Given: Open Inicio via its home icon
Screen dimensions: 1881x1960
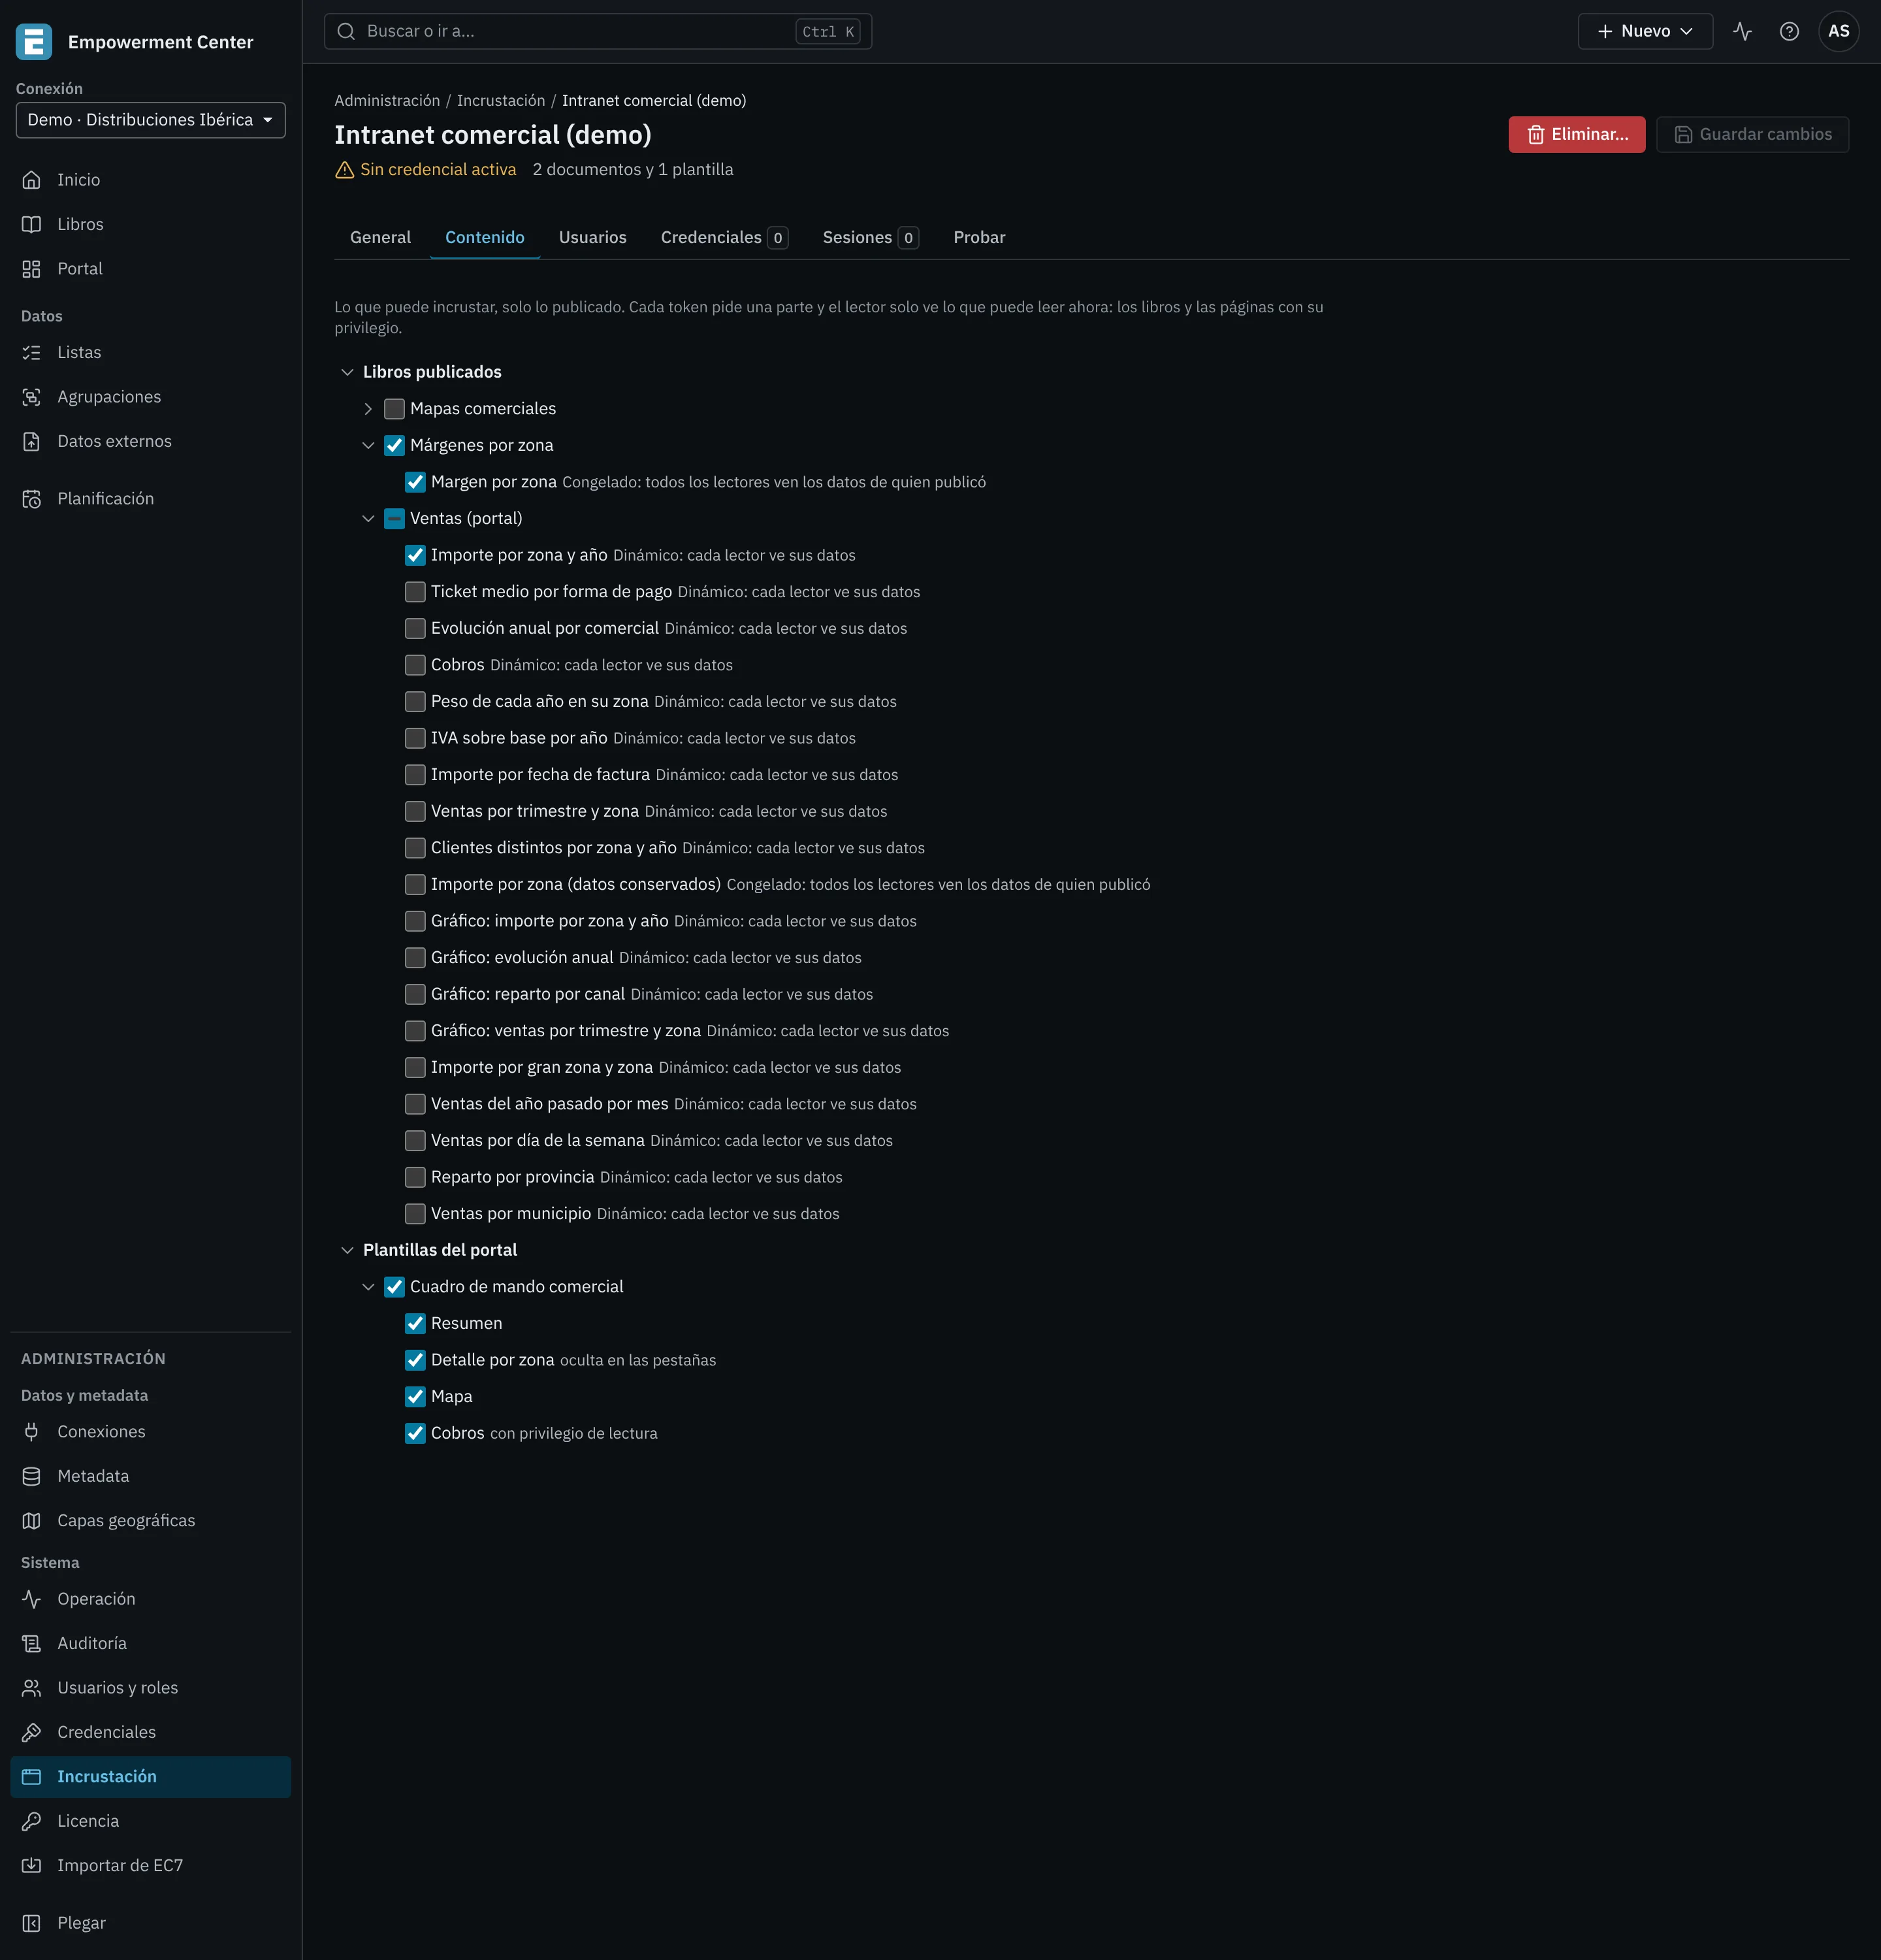Looking at the screenshot, I should pyautogui.click(x=32, y=180).
